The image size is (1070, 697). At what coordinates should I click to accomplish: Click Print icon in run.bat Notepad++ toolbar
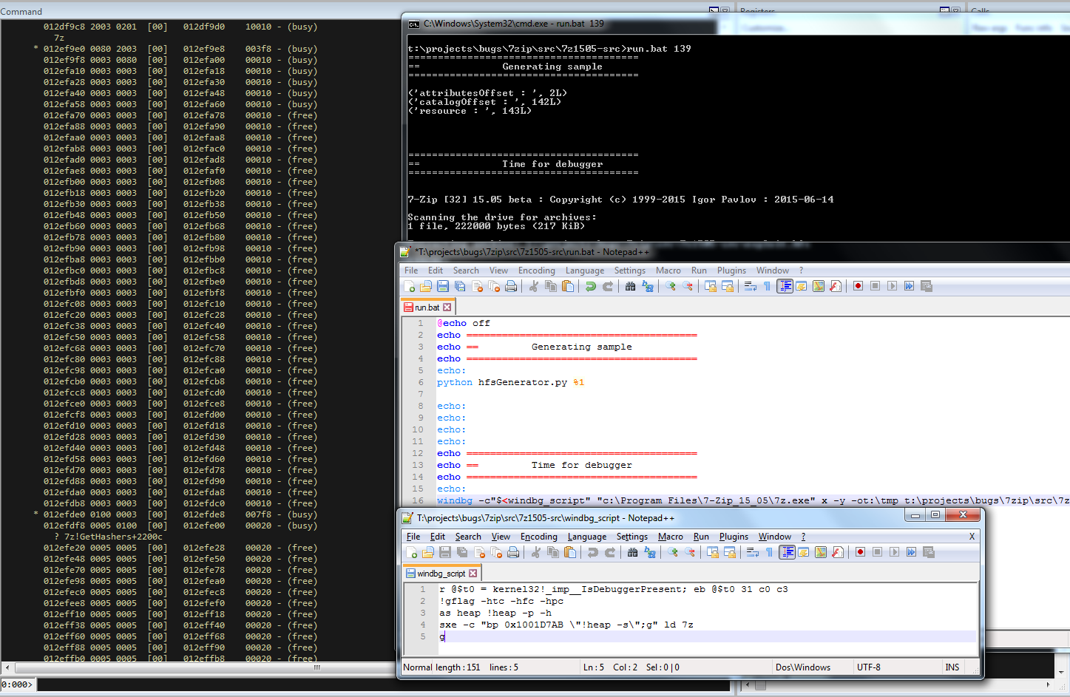click(511, 286)
